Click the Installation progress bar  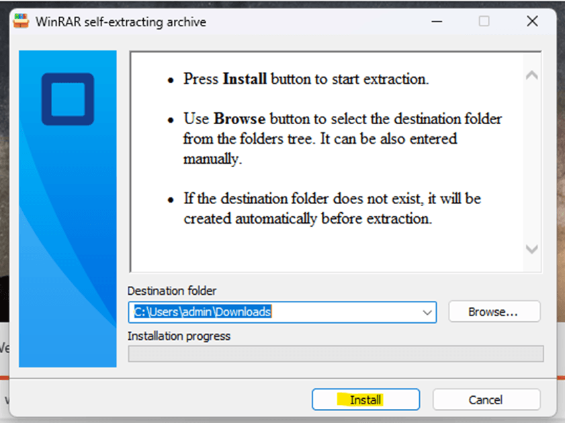336,354
